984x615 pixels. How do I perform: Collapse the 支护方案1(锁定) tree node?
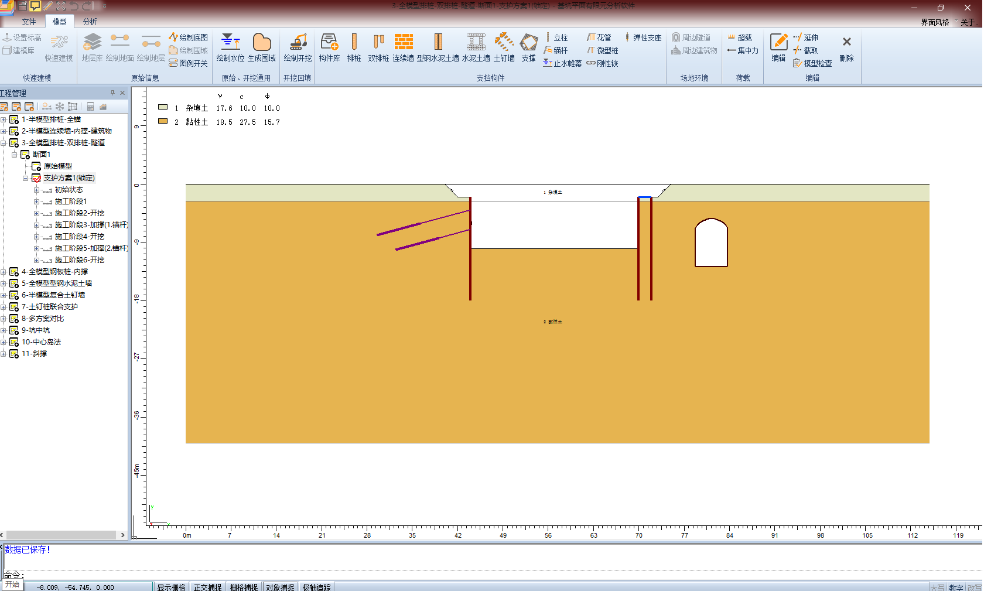pos(26,178)
